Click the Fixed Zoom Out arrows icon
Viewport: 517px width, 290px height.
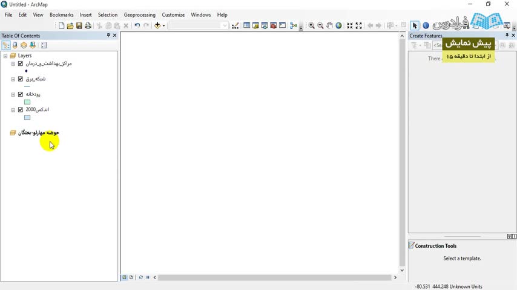coord(359,25)
